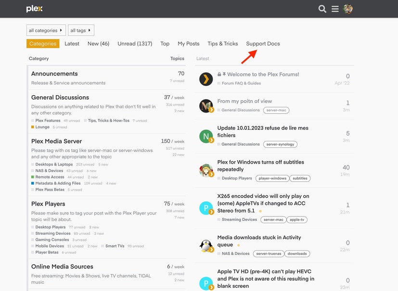Click avatar on Plex for Windows subtitles topic

[x=206, y=170]
